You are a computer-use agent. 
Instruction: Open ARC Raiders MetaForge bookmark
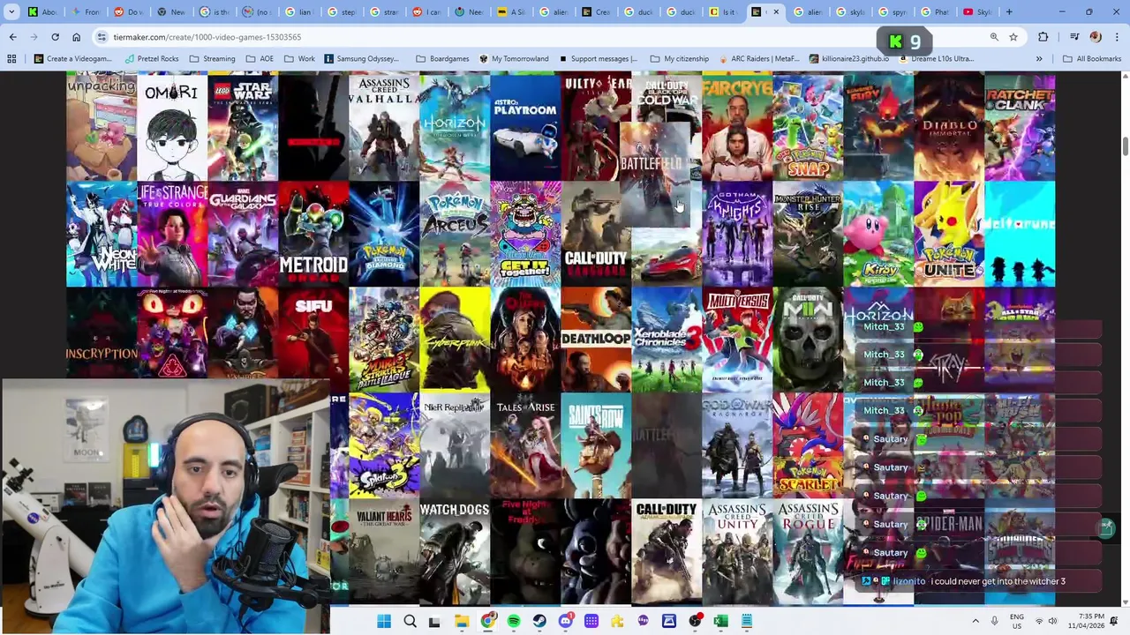pos(760,59)
